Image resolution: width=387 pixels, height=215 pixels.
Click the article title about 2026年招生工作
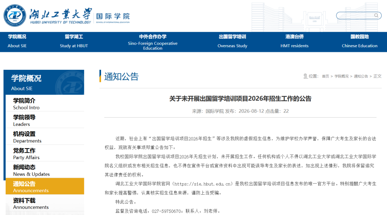coord(240,99)
